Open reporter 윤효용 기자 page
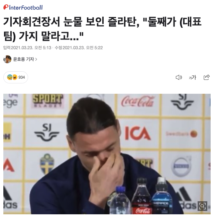216x222 pixels. click(x=23, y=59)
